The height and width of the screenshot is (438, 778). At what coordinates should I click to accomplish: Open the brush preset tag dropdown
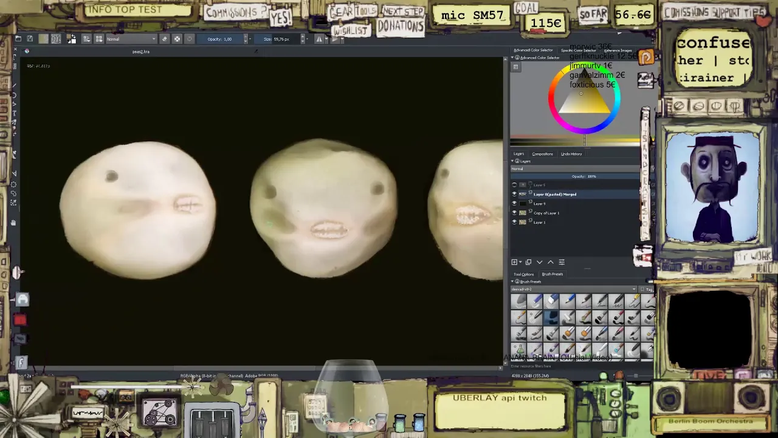tap(574, 289)
